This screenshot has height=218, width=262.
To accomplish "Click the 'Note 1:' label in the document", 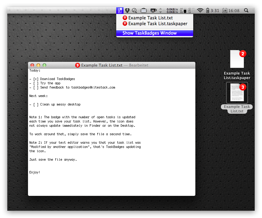I will click(36, 117).
